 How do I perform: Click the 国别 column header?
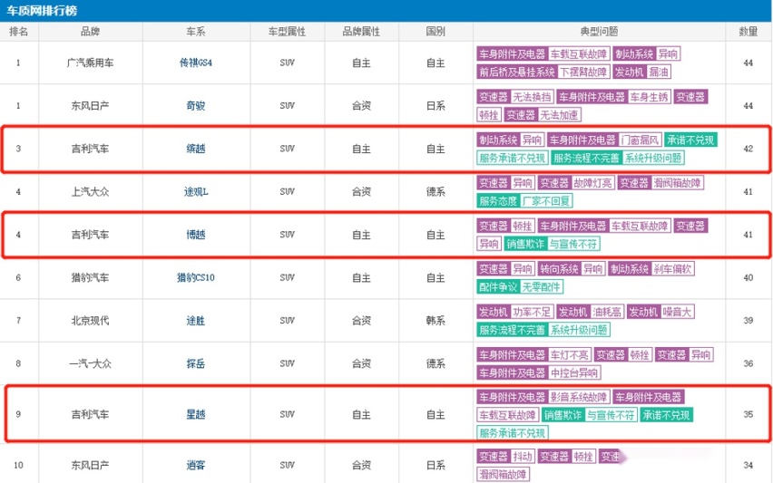pos(435,32)
